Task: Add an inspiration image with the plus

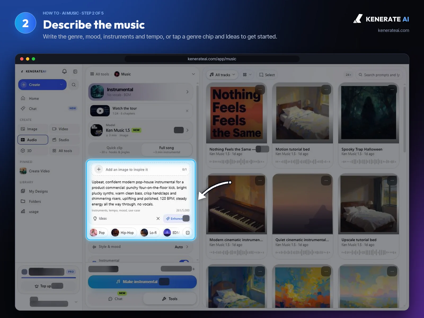Action: point(99,169)
